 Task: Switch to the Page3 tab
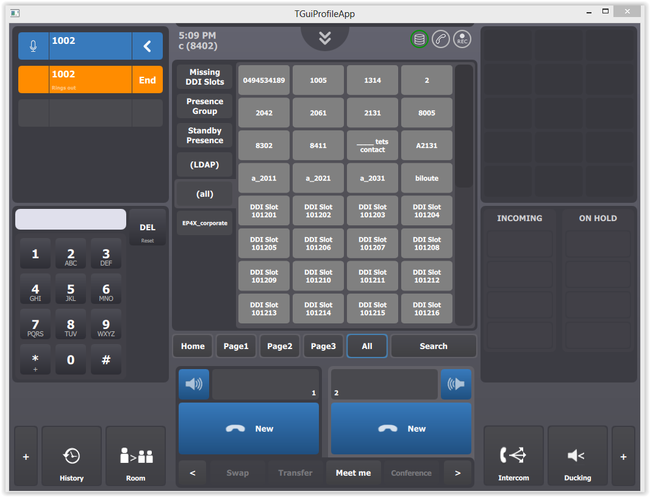click(323, 346)
